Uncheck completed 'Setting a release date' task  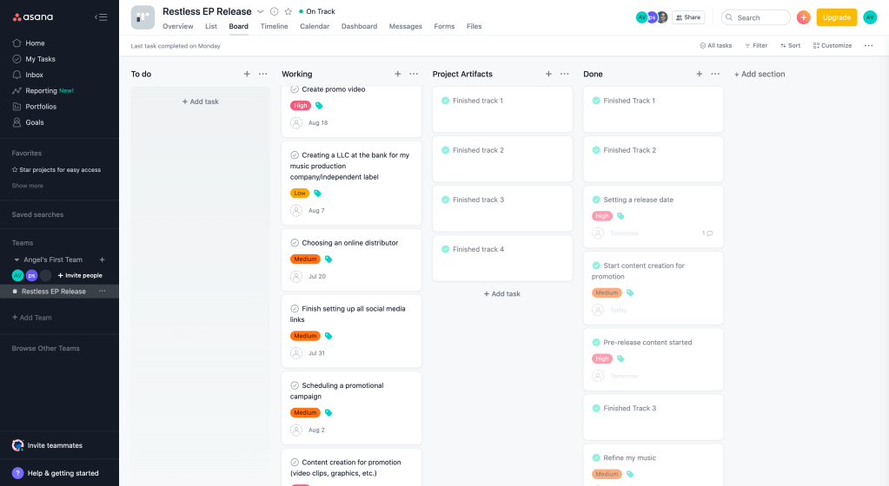596,200
